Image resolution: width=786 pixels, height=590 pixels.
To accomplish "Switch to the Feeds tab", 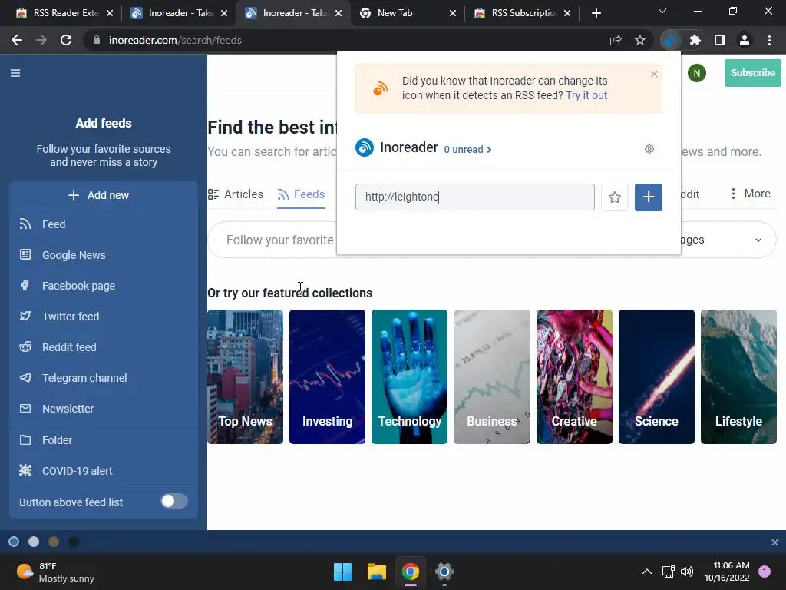I will [x=301, y=194].
